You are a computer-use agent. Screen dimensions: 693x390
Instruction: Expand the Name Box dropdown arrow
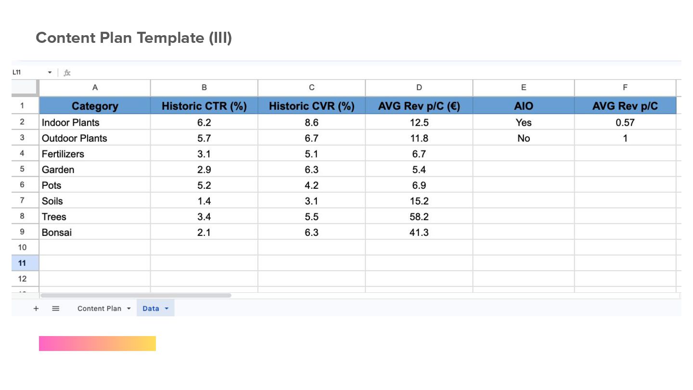click(50, 73)
